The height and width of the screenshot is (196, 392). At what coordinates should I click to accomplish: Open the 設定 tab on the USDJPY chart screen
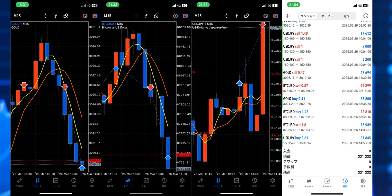pyautogui.click(x=273, y=183)
